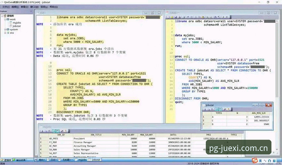
Task: Select the work library in Explorer
Action: click(x=12, y=19)
